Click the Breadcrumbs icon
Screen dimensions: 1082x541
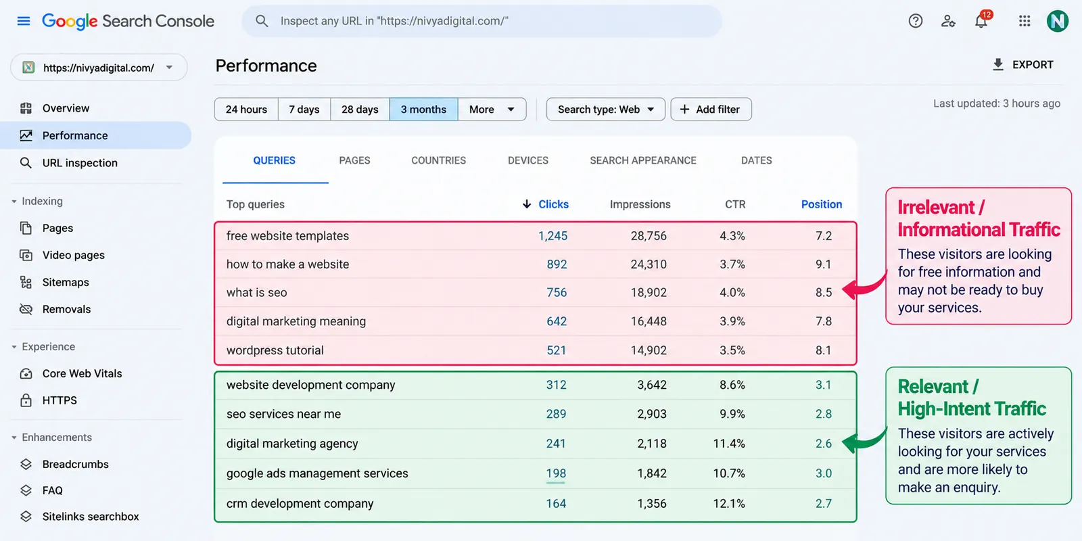point(26,464)
